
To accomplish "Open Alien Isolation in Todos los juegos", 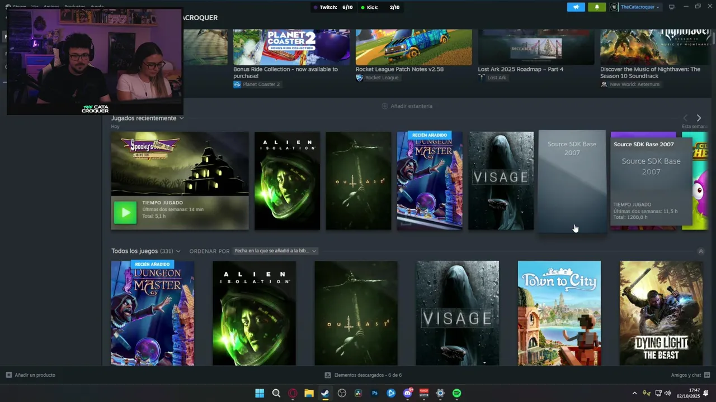I will coord(254,313).
